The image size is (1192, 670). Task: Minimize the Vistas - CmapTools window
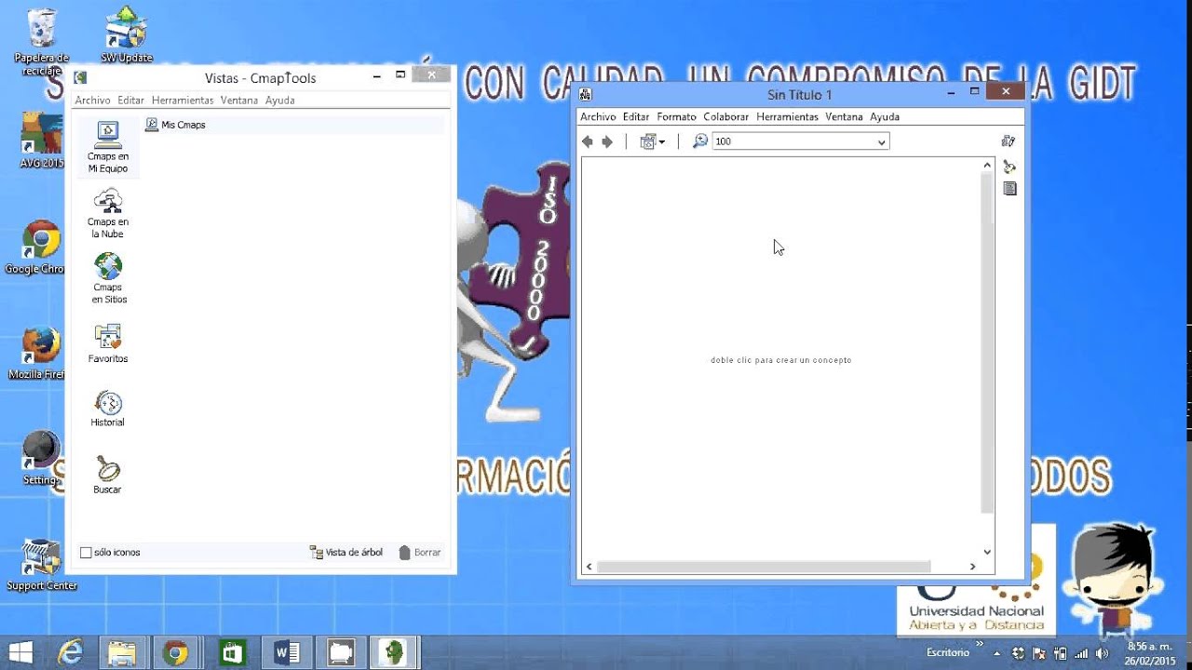376,75
